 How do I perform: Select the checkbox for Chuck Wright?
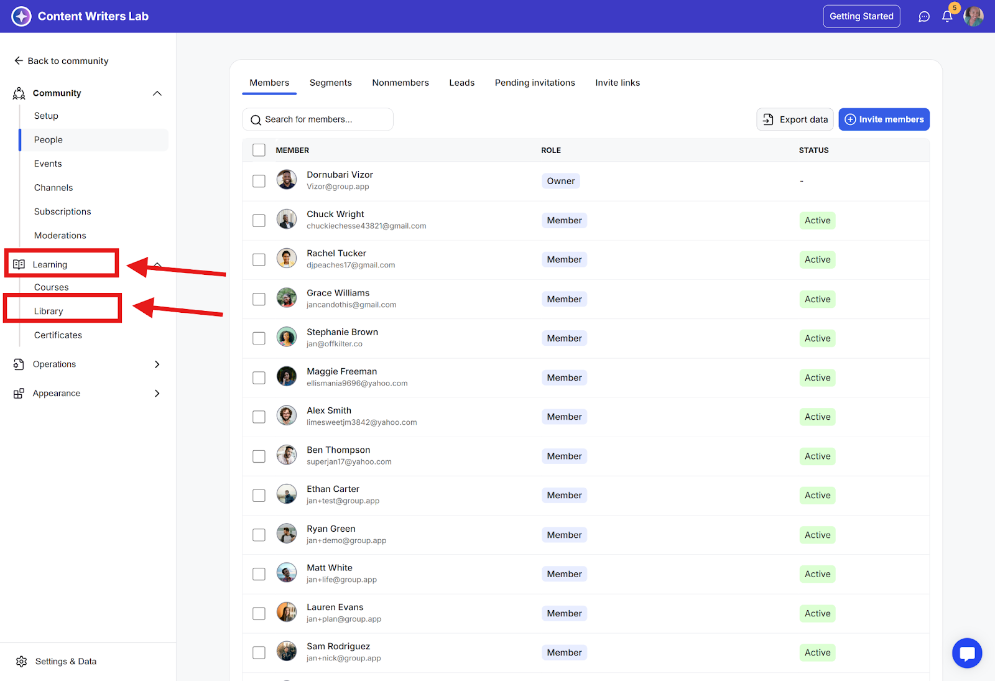(259, 221)
